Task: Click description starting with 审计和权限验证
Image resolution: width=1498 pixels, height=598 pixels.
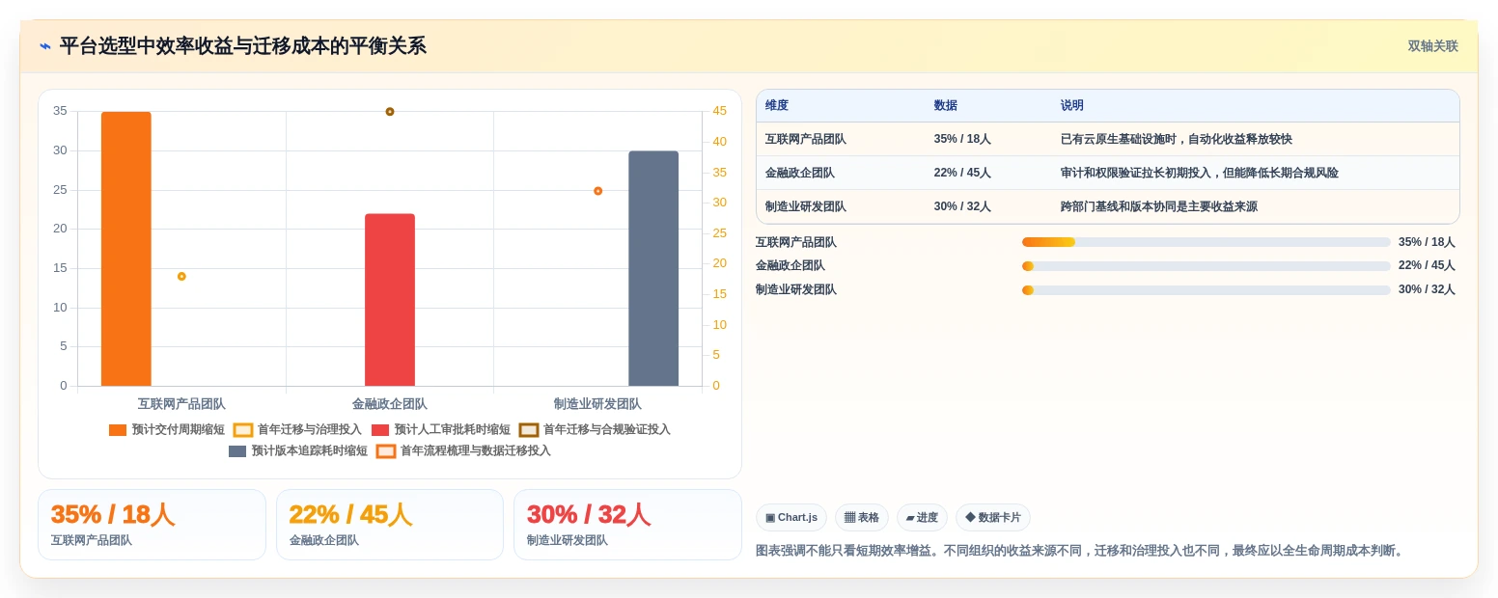Action: pyautogui.click(x=1200, y=173)
